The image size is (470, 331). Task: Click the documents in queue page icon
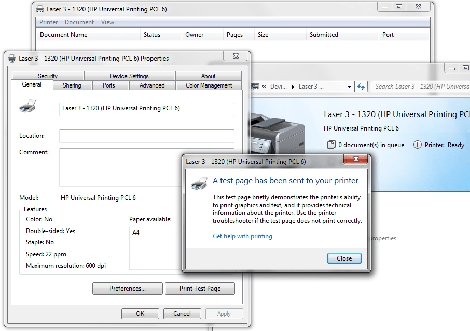tap(331, 145)
